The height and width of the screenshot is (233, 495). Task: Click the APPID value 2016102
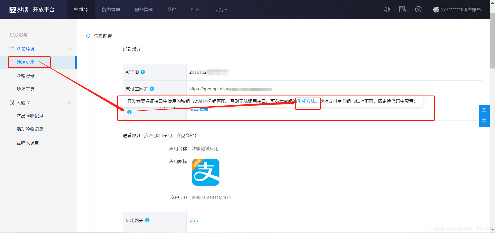[198, 72]
